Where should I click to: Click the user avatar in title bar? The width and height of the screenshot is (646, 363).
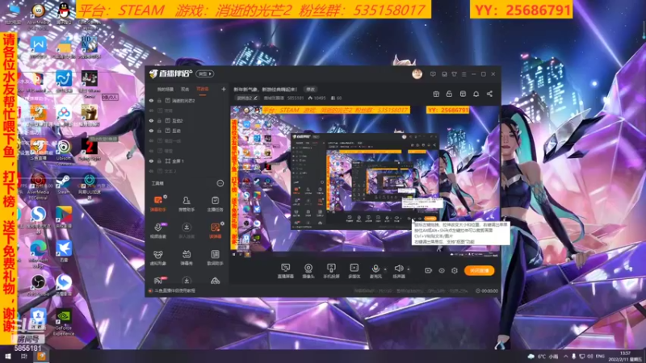pyautogui.click(x=417, y=74)
